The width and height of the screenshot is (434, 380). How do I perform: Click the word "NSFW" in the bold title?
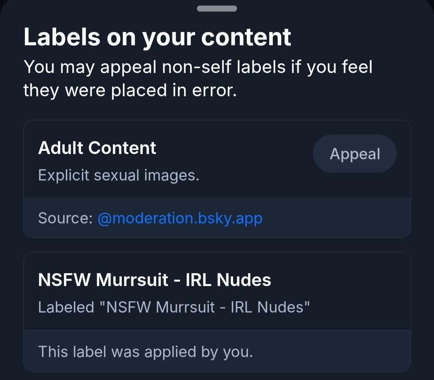(64, 280)
